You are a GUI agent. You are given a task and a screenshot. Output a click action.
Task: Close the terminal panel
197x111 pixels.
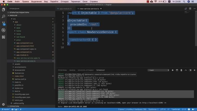click(195, 70)
